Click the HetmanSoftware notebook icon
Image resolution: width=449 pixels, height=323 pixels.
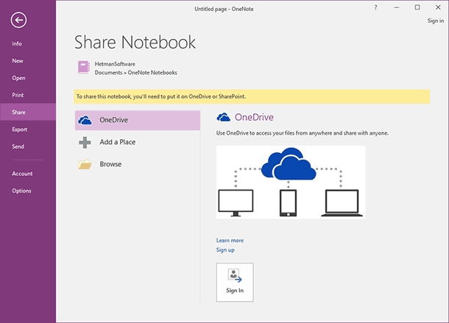tap(84, 67)
